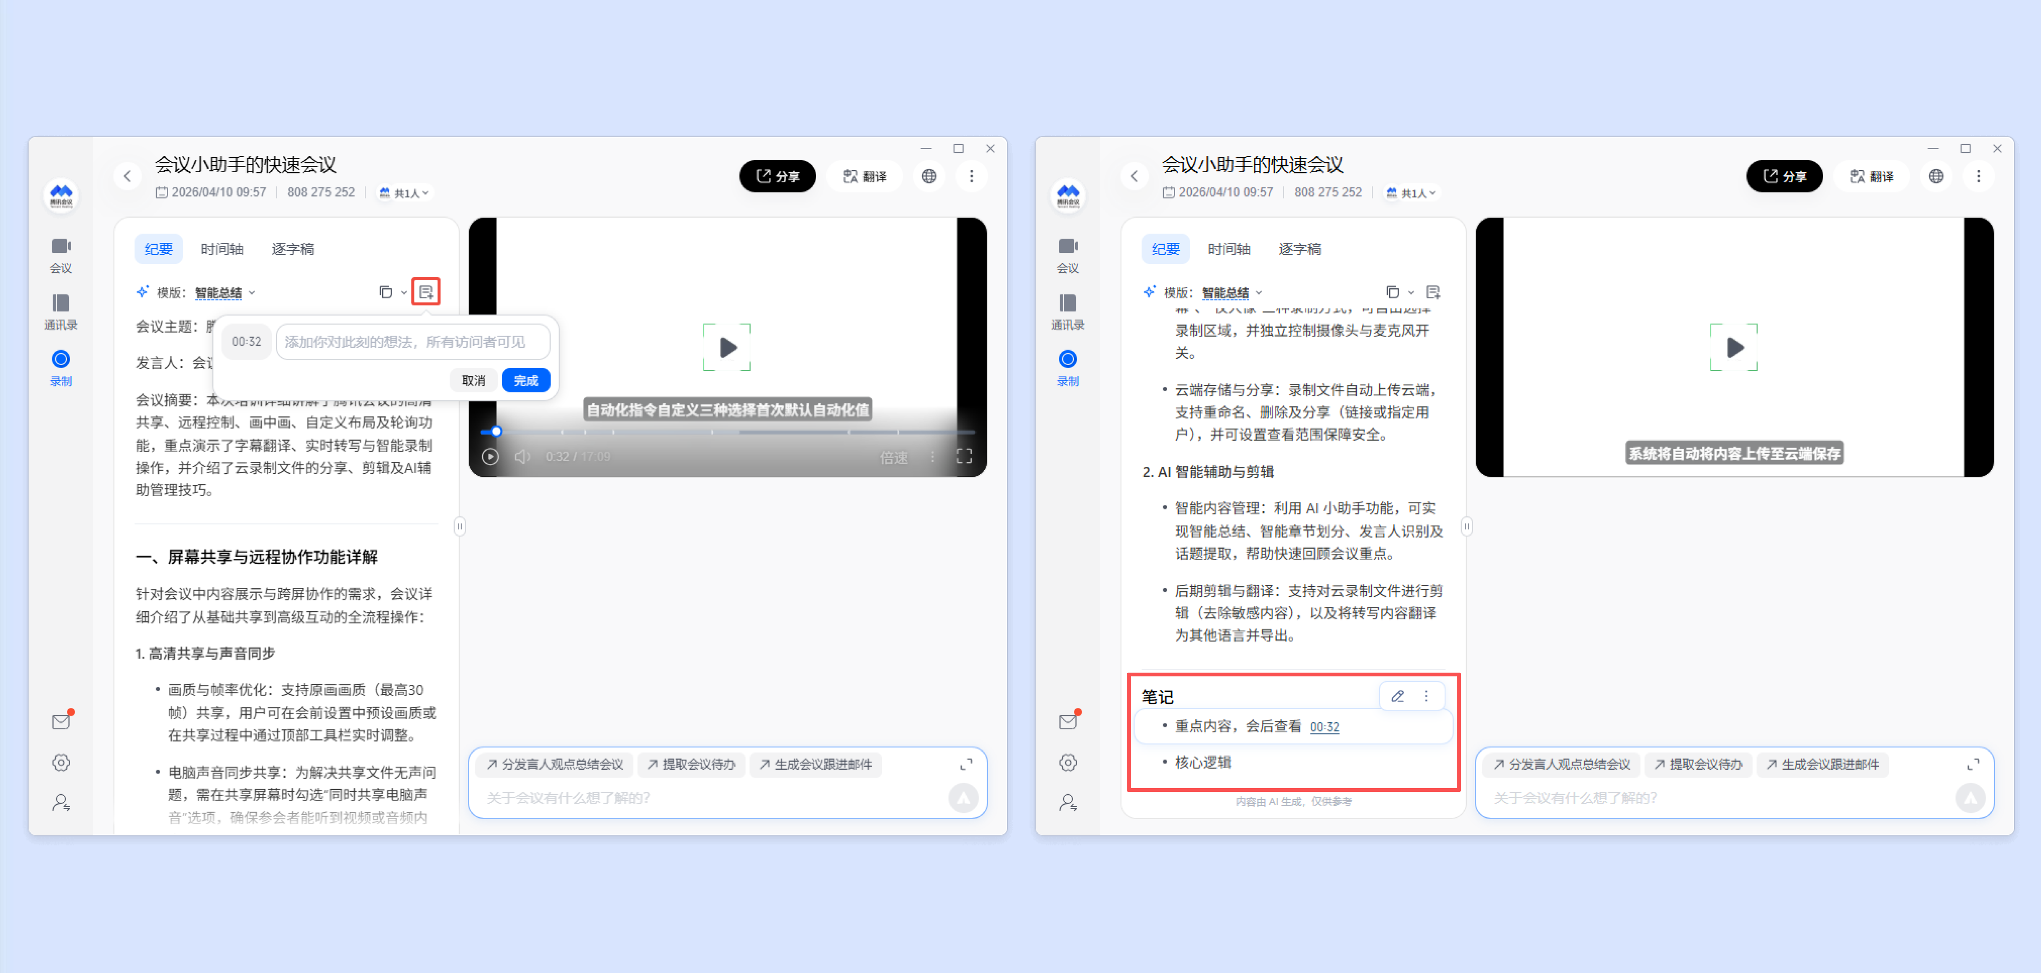Click the note input field in popup

tap(412, 341)
